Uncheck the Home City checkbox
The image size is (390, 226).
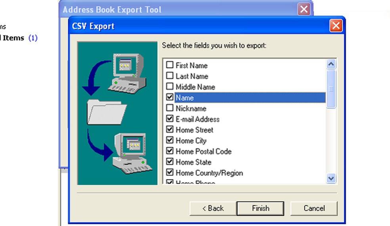170,140
